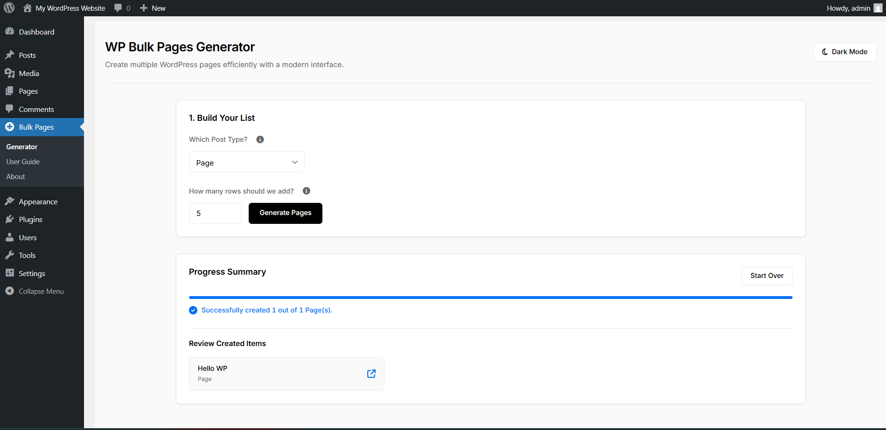Click the Pages icon in sidebar
This screenshot has width=886, height=430.
pyautogui.click(x=10, y=91)
